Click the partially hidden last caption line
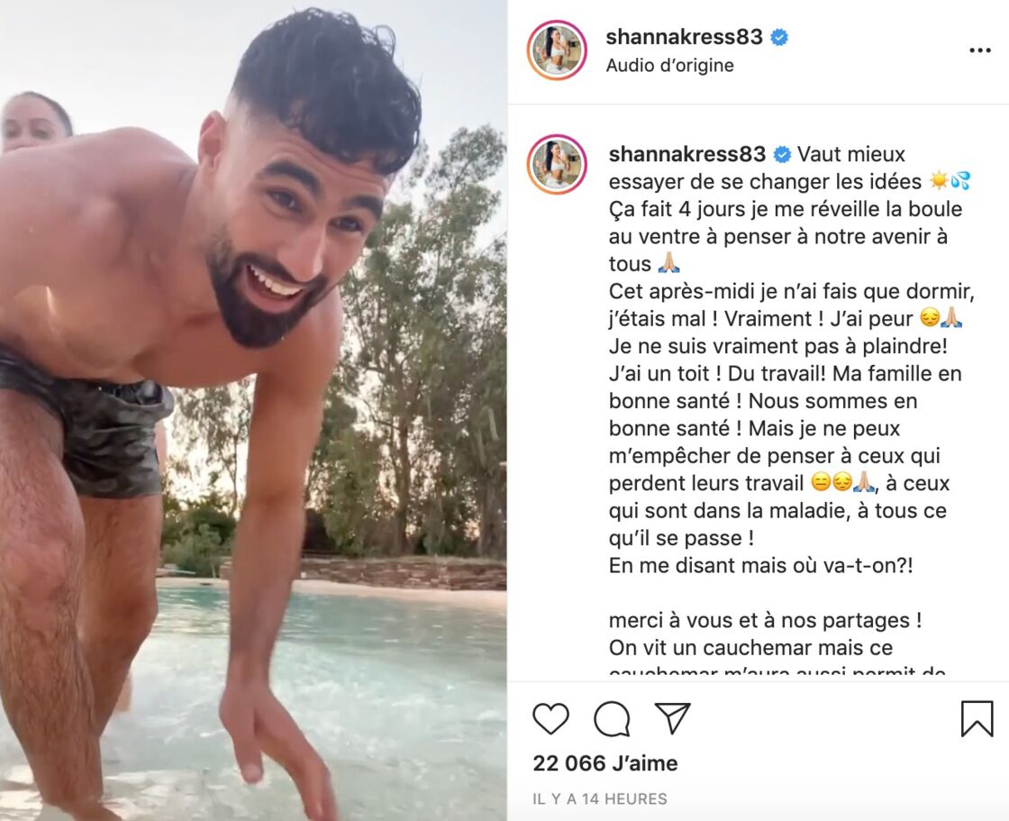This screenshot has width=1009, height=821. (x=777, y=671)
